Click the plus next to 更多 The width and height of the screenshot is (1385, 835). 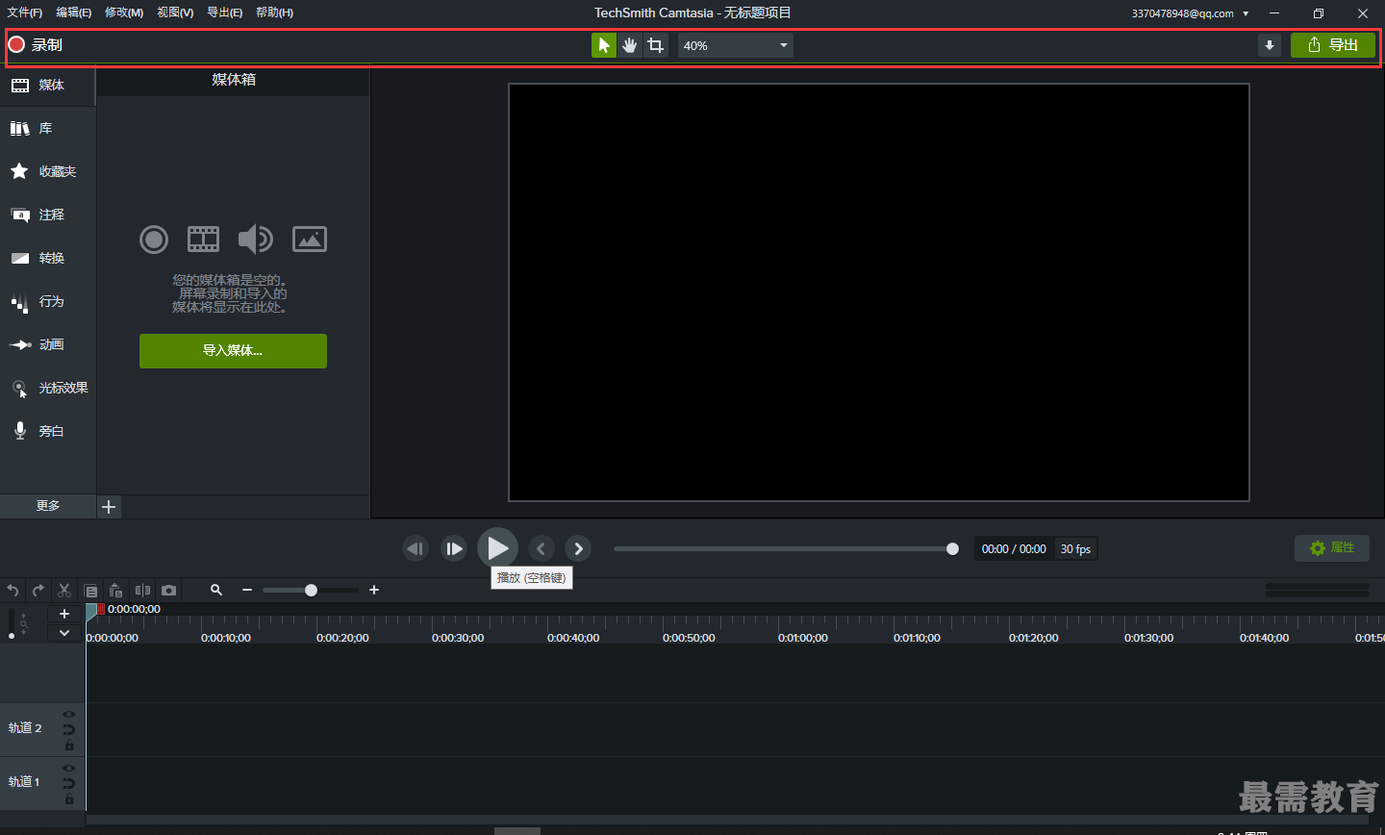click(x=109, y=507)
